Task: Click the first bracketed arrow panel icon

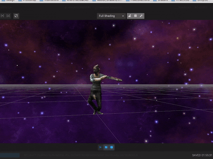Action: pos(2,16)
